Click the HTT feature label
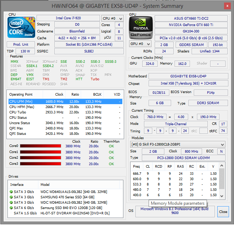This screenshot has height=229, width=234. [x=79, y=79]
